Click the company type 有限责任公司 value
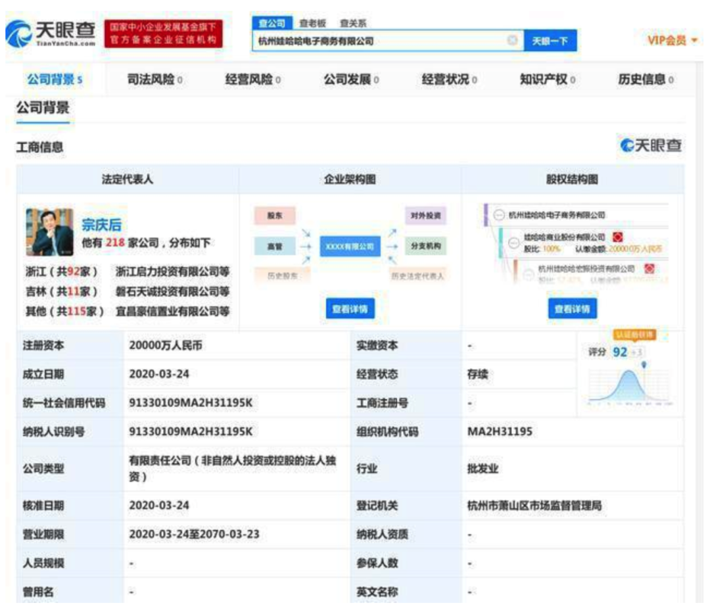 click(232, 468)
